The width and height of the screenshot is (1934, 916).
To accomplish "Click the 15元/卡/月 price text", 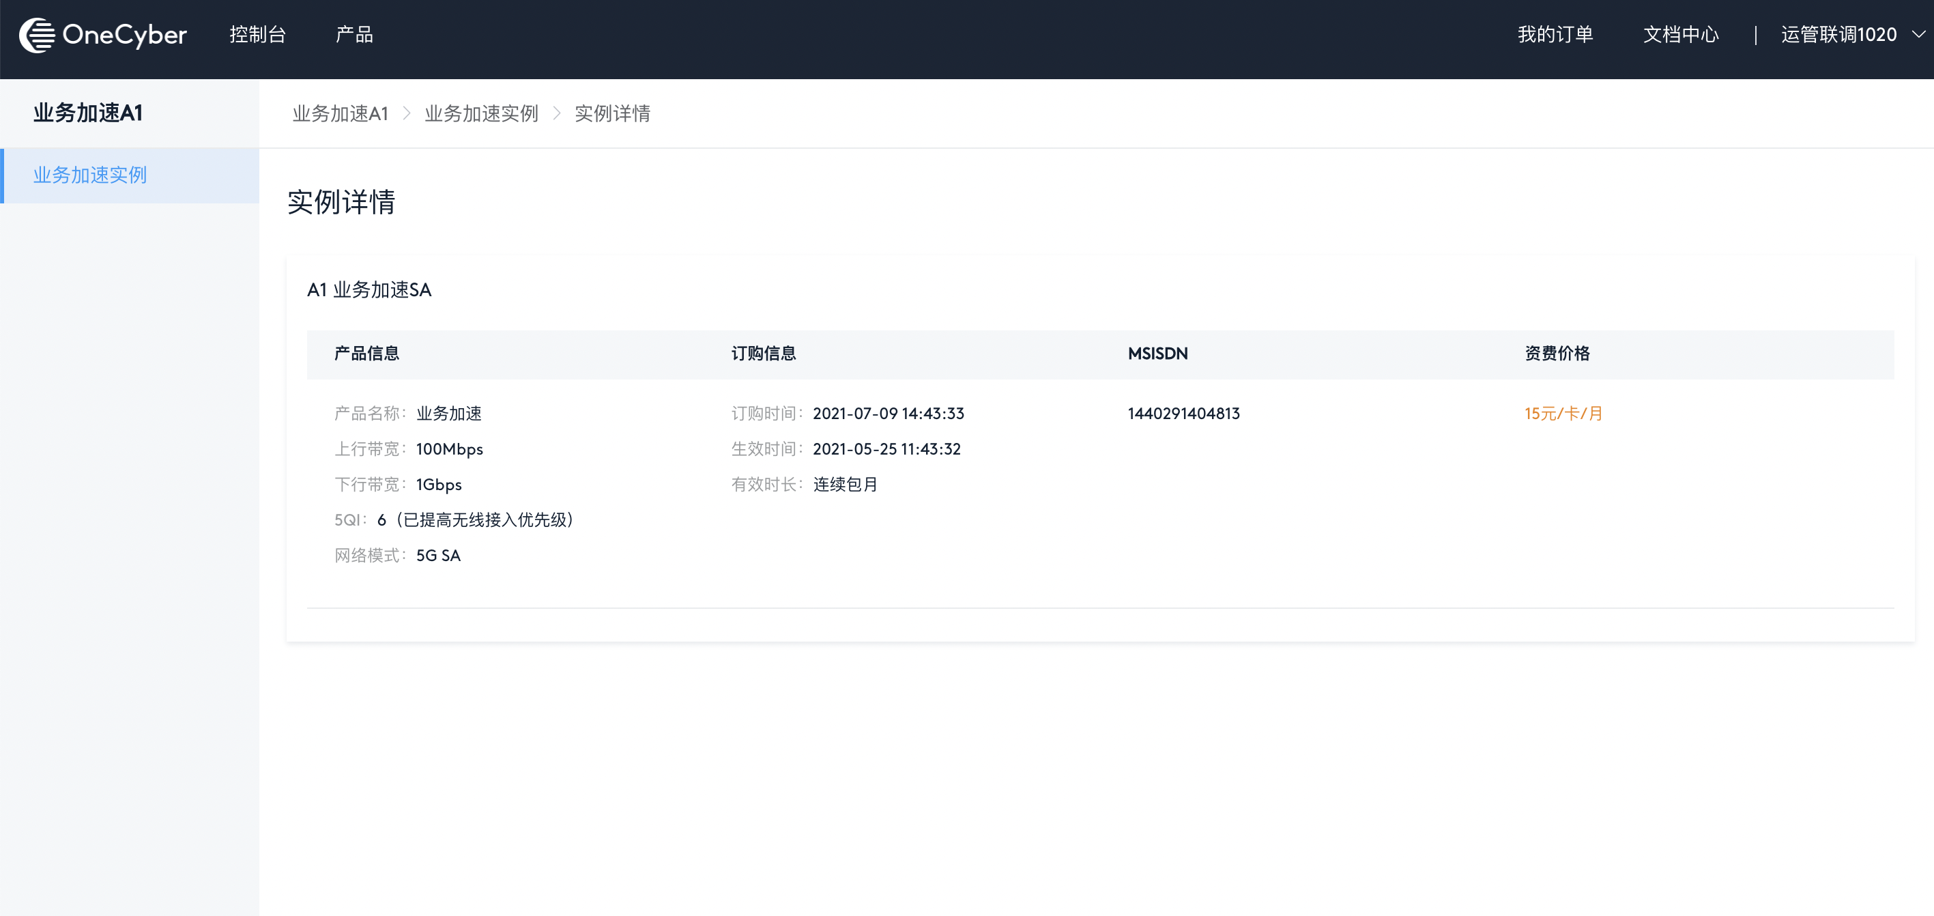I will tap(1563, 413).
